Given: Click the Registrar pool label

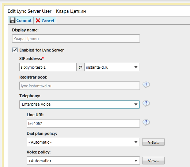Looking at the screenshot, I should [33, 77].
